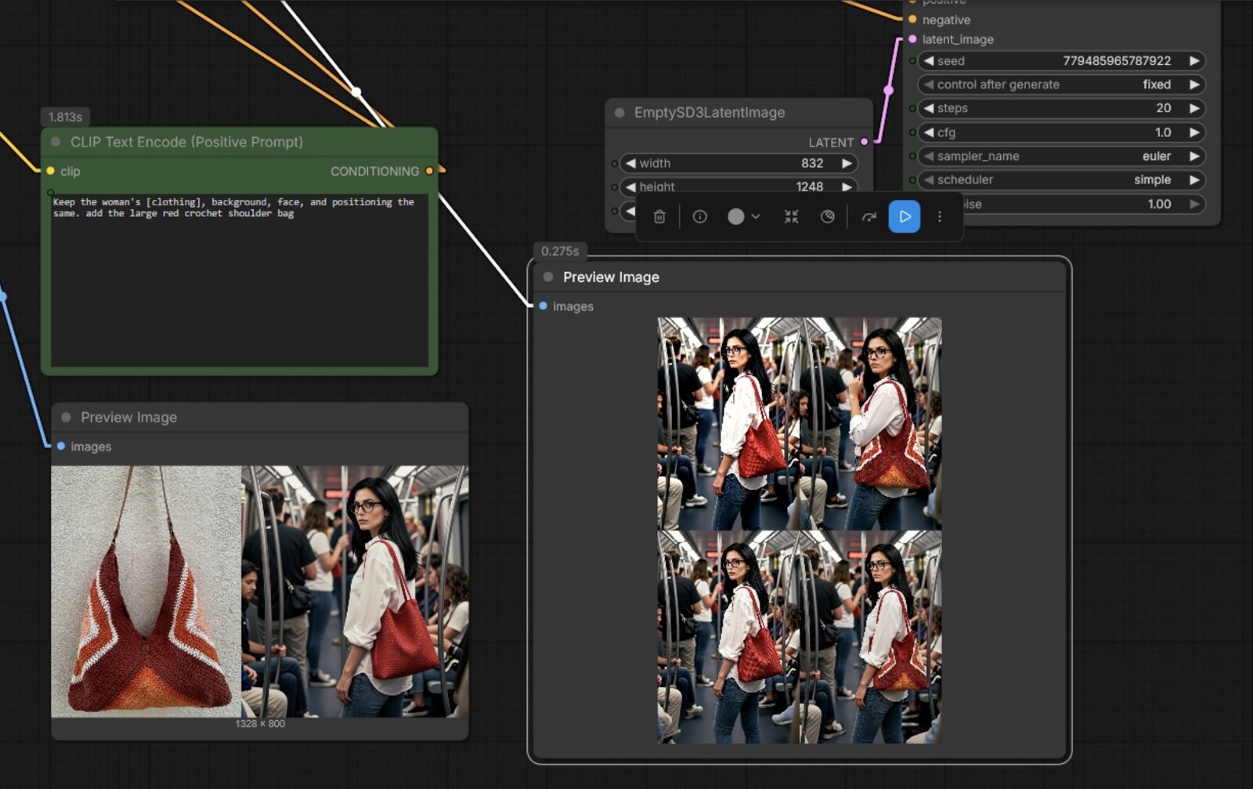The width and height of the screenshot is (1253, 789).
Task: Open control after generate selector showing fixed
Action: tap(1061, 85)
